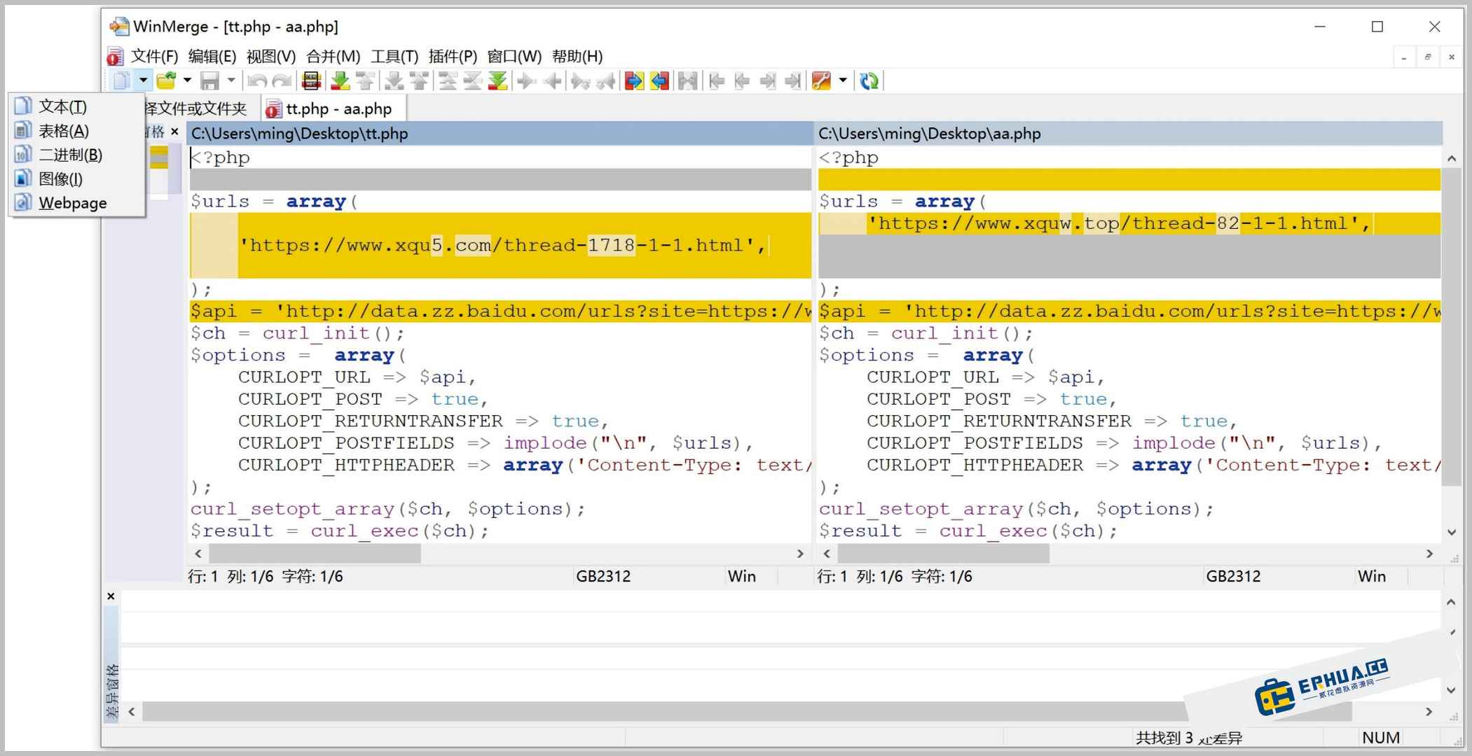1472x756 pixels.
Task: Click diff pane vertical scrollbar up arrow
Action: coord(1451,602)
